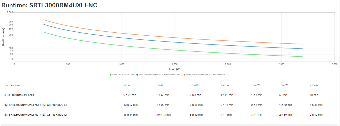
Task: Select SRTL3000RM4UXLI-NC in first table row
Action: pyautogui.click(x=19, y=95)
